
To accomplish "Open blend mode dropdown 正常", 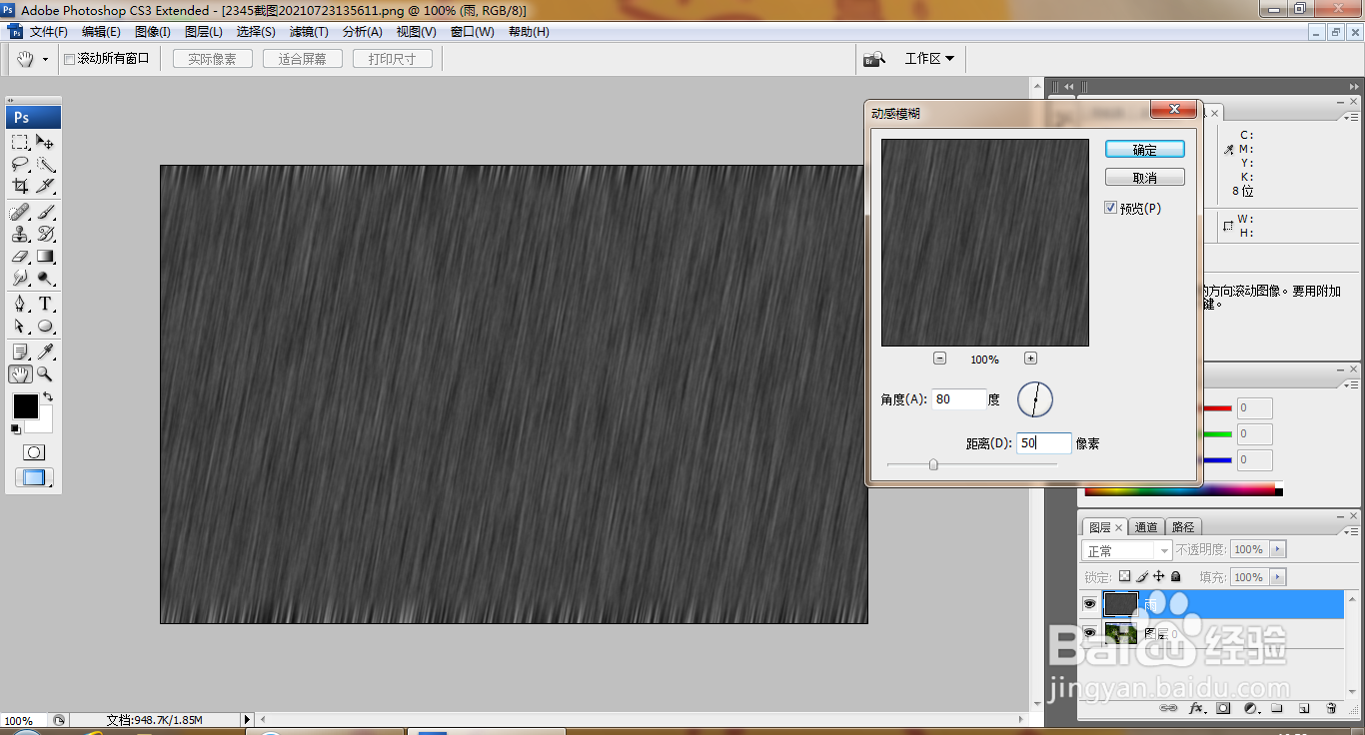I will pos(1126,550).
